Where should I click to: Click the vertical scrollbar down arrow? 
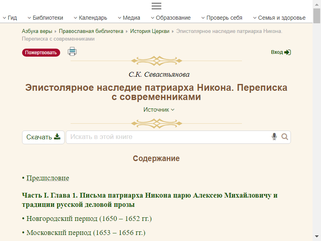pyautogui.click(x=317, y=237)
